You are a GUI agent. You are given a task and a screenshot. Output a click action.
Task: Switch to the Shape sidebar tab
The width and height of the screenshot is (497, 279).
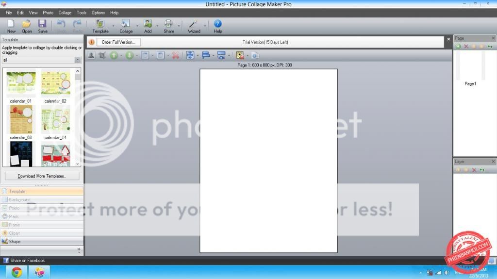(42, 241)
